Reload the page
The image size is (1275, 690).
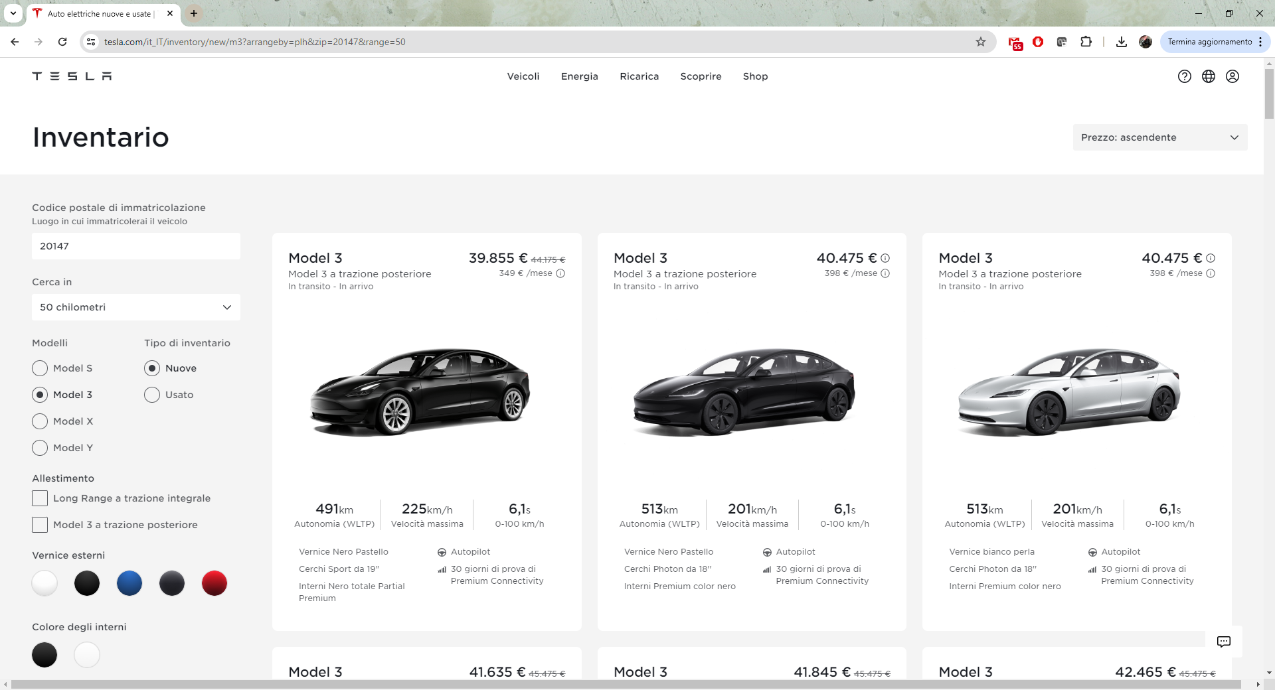tap(62, 42)
